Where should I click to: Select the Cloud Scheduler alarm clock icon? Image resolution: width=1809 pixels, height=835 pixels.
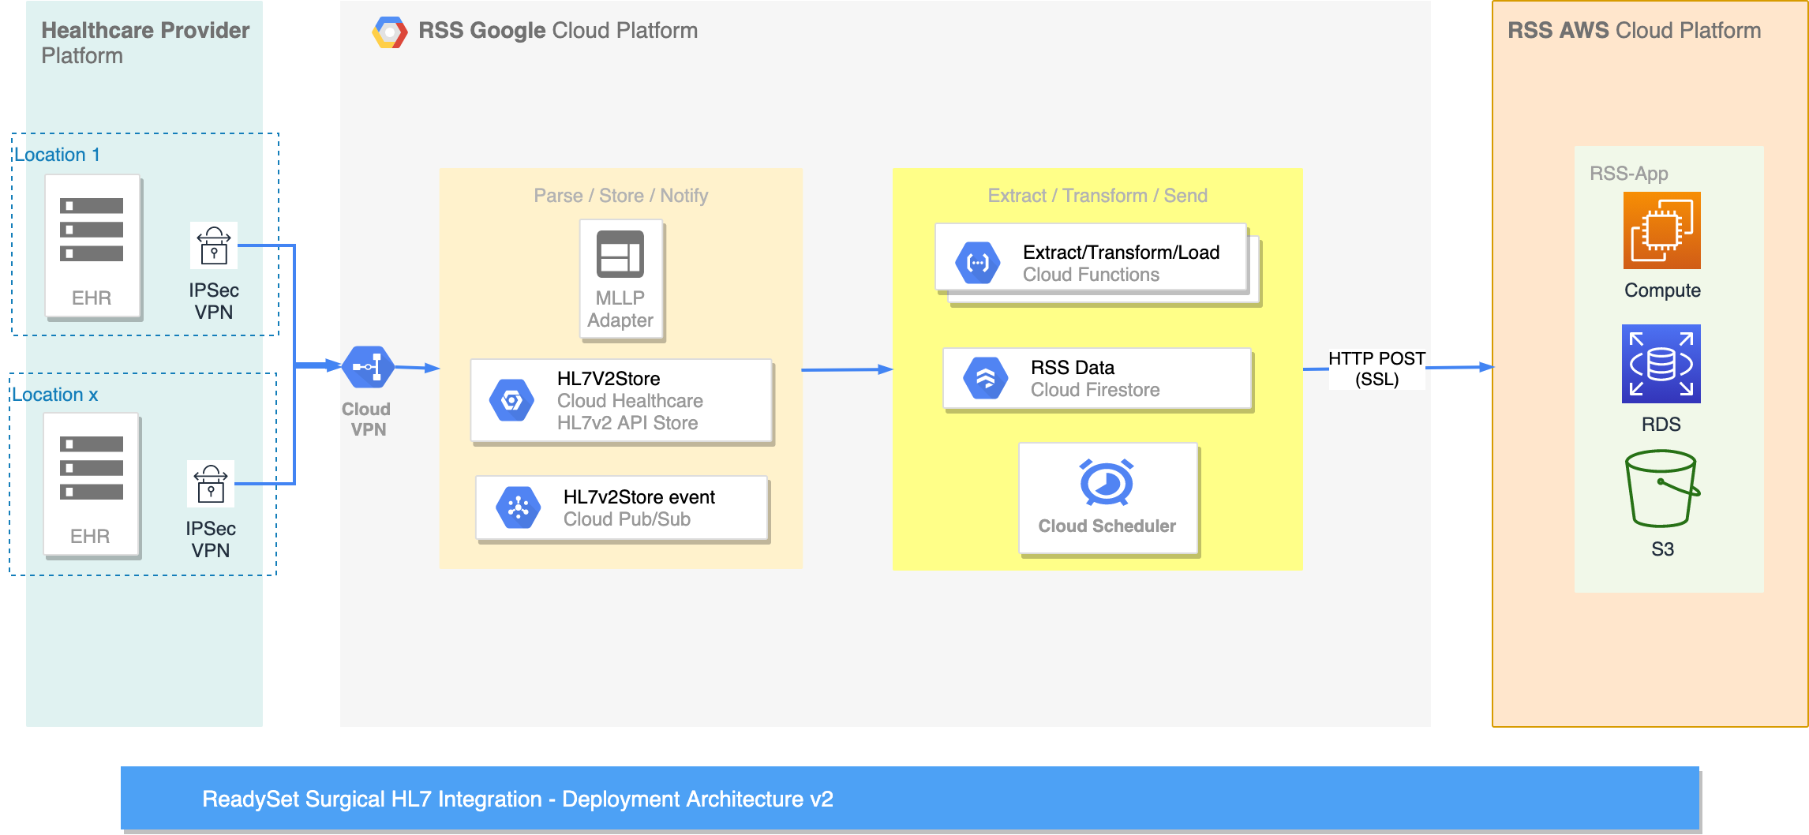(x=1107, y=481)
